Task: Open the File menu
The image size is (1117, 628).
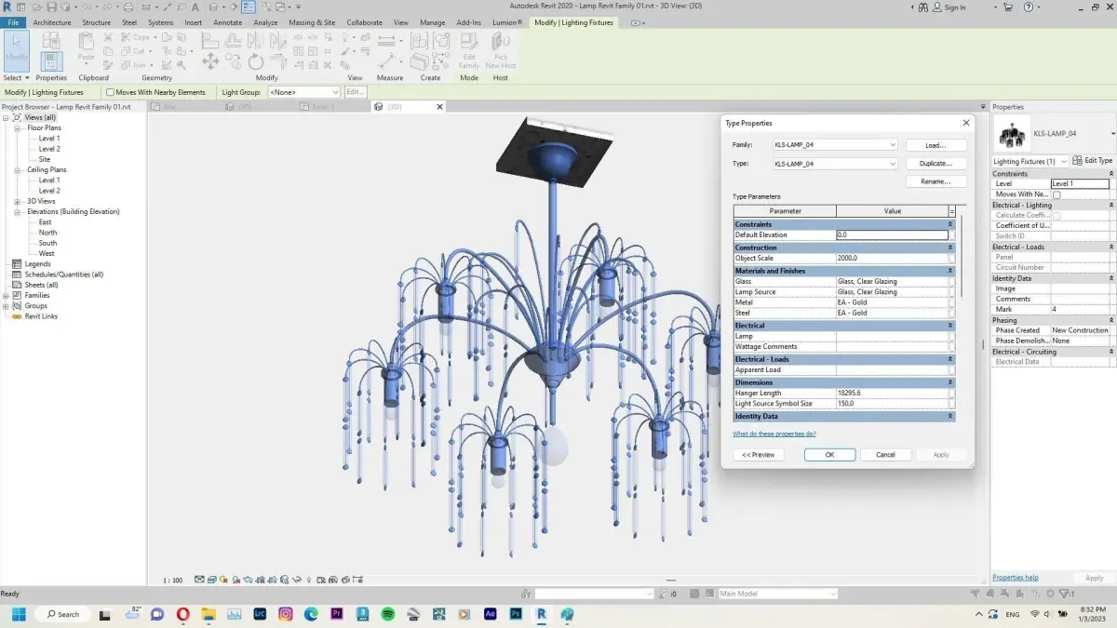Action: pyautogui.click(x=13, y=22)
